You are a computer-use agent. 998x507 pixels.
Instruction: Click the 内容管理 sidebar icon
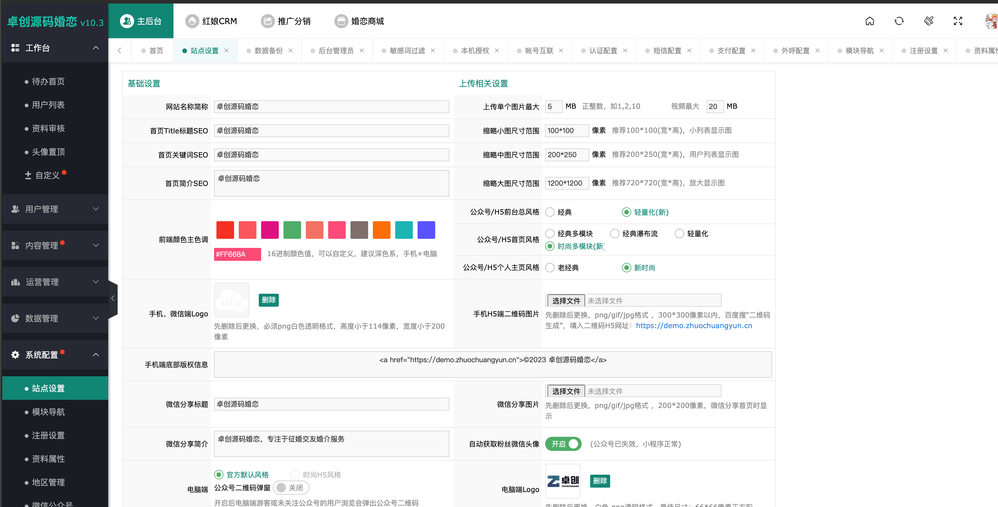[15, 245]
